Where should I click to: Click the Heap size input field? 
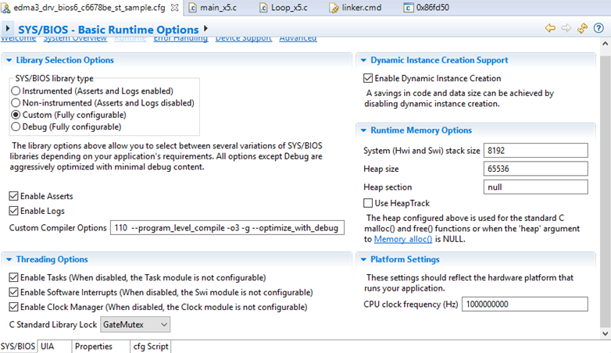tap(535, 169)
